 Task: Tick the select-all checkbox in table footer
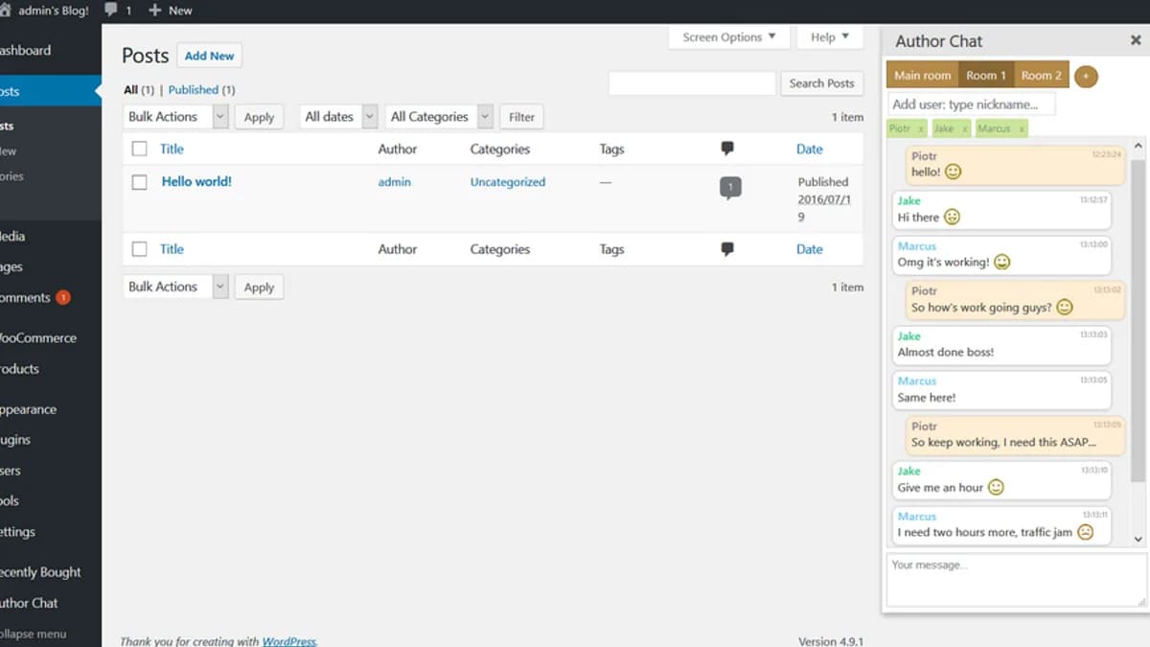140,249
